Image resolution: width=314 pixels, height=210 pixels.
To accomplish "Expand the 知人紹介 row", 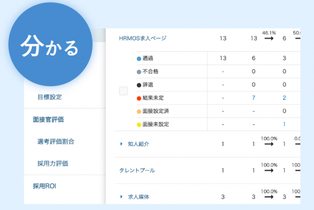I will (x=122, y=144).
